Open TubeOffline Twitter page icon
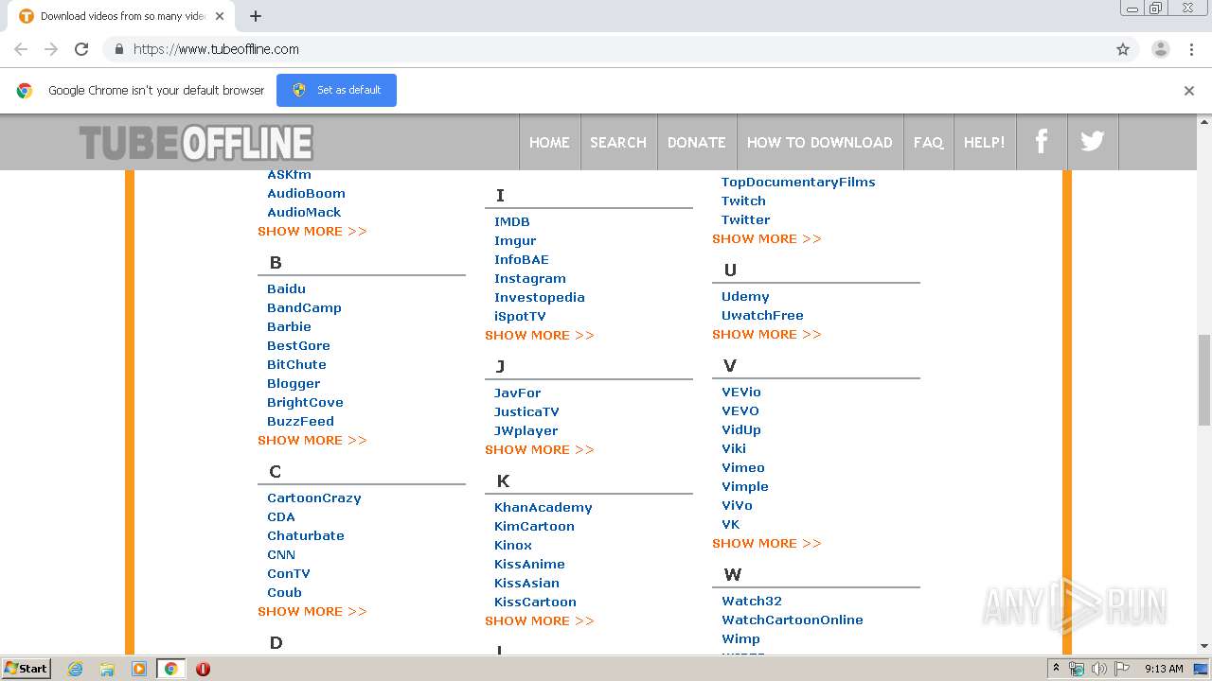 [x=1093, y=142]
